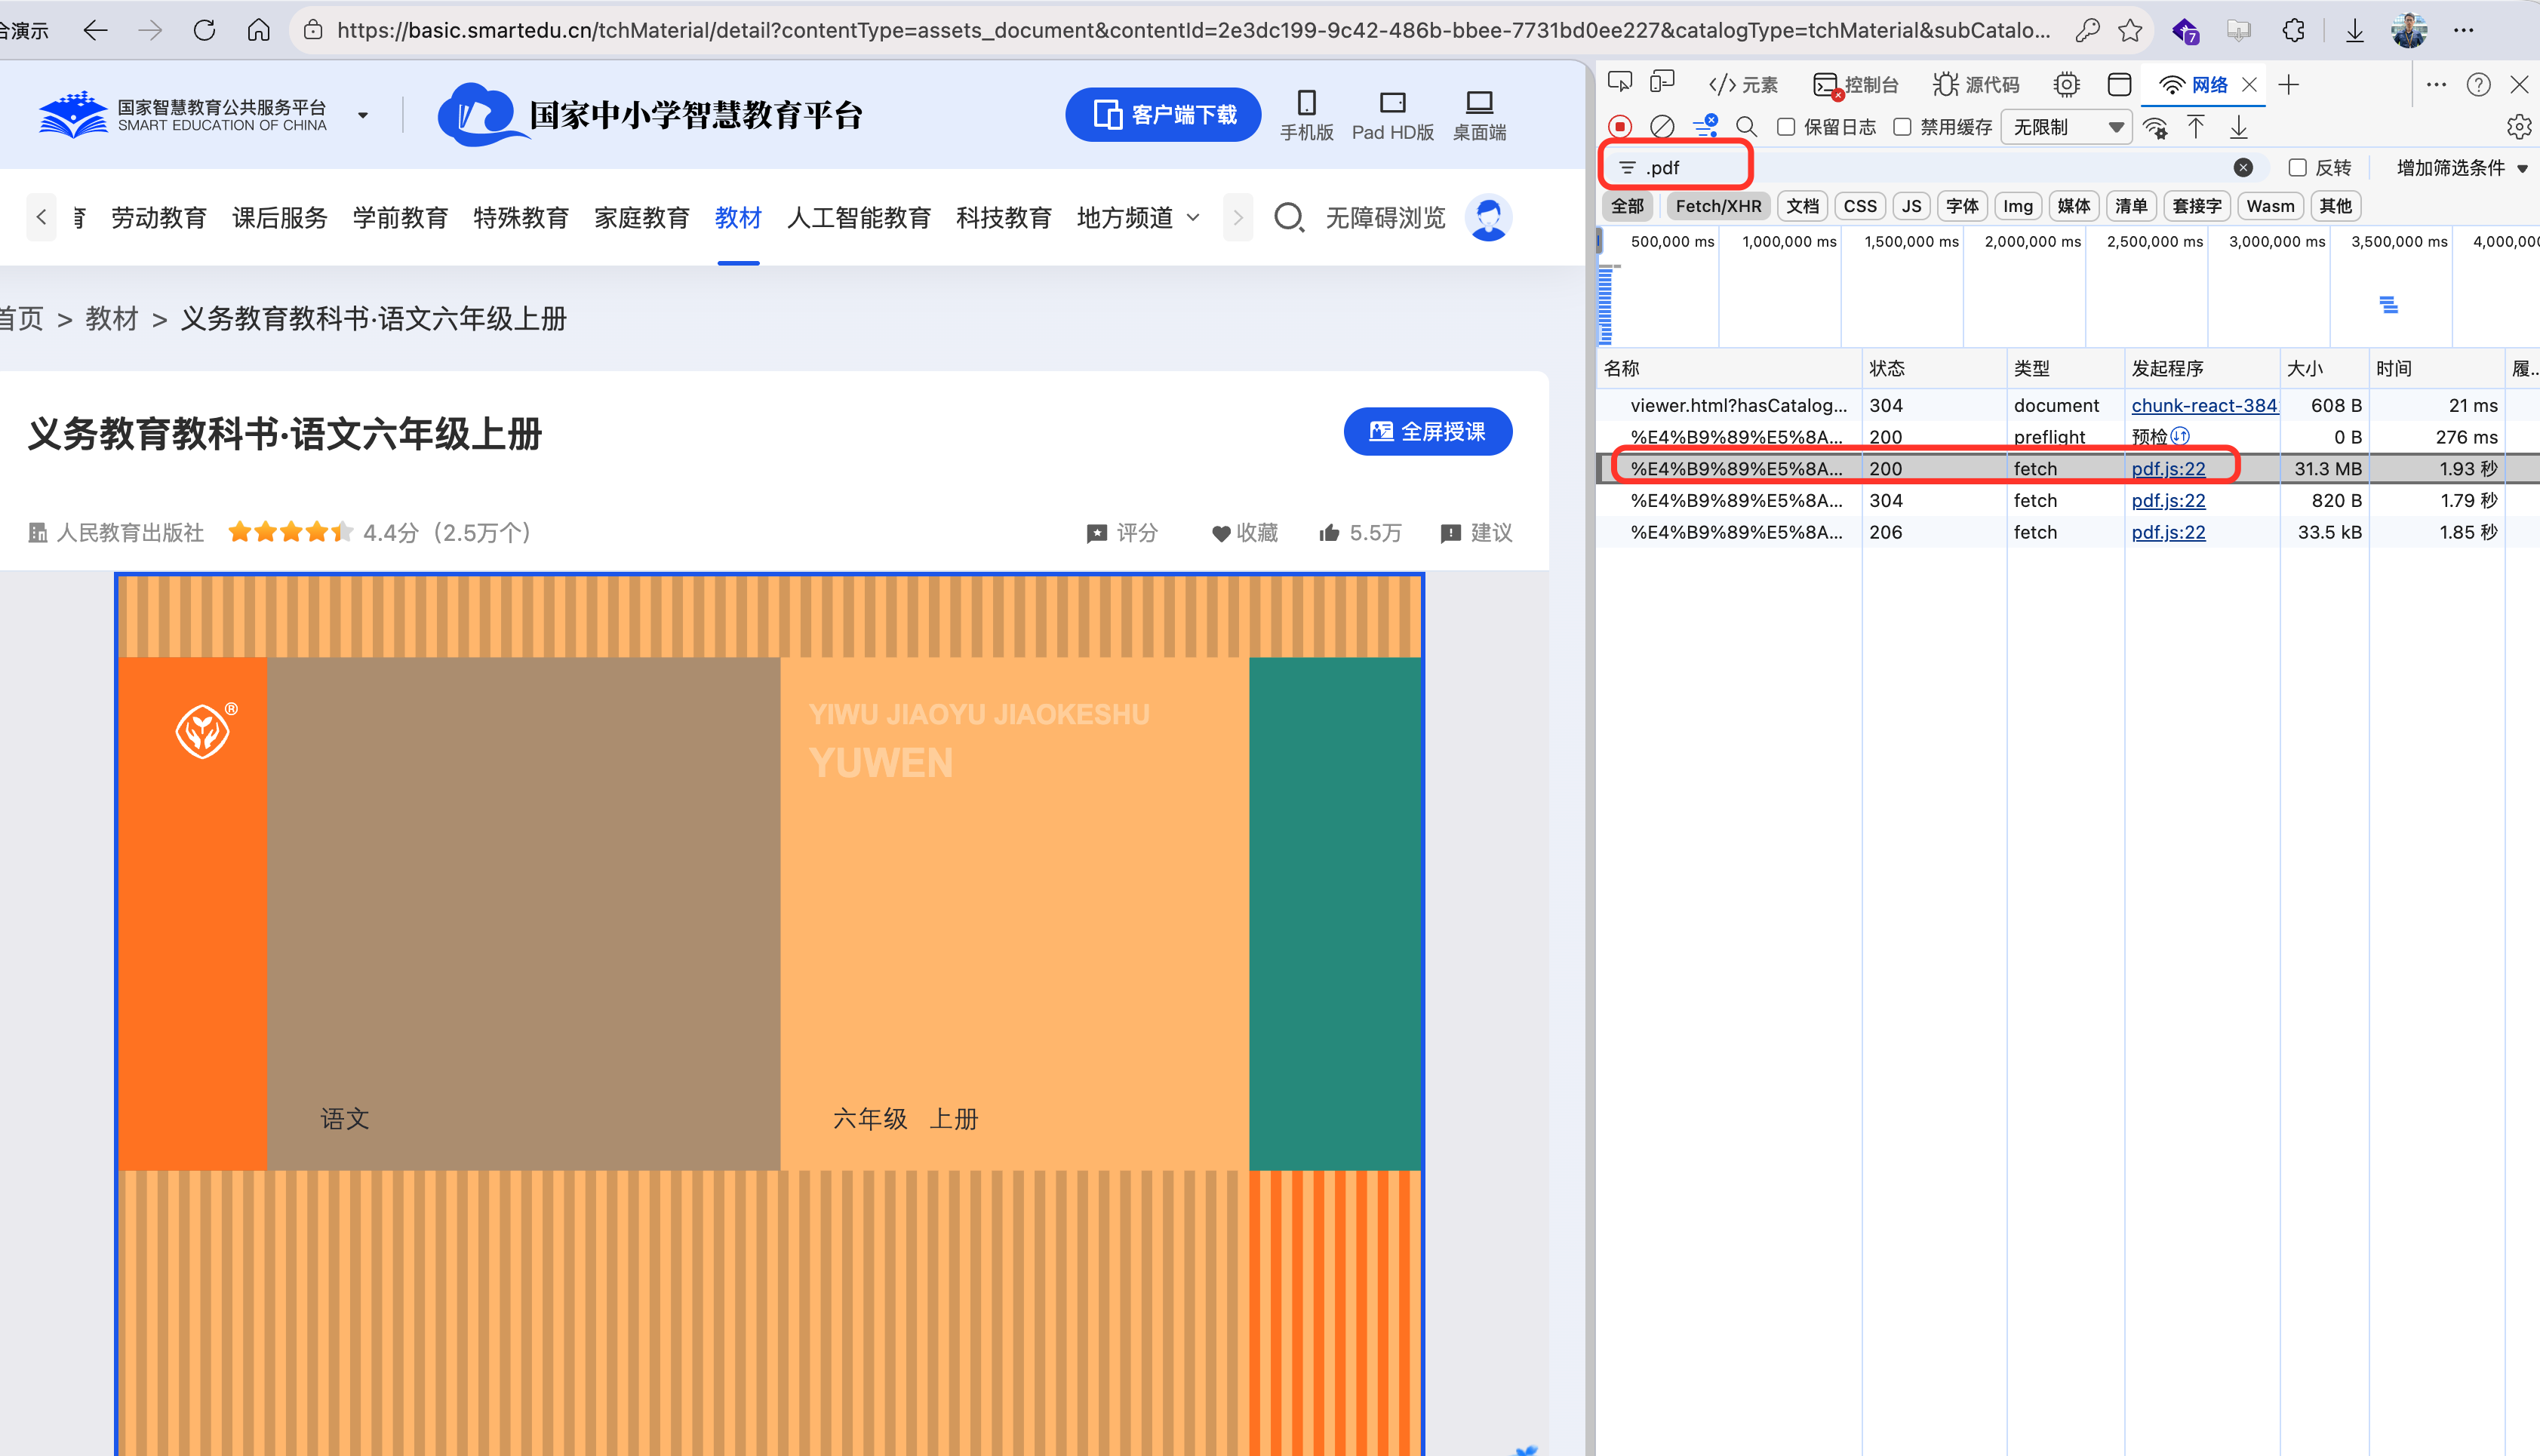Open network conditions wifi-gear icon
This screenshot has height=1456, width=2540.
pos(2155,127)
